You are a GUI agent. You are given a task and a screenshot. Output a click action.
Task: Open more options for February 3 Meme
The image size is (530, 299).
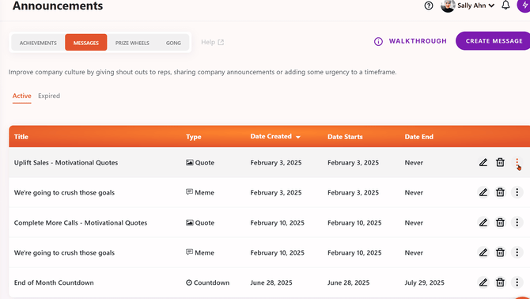(517, 192)
